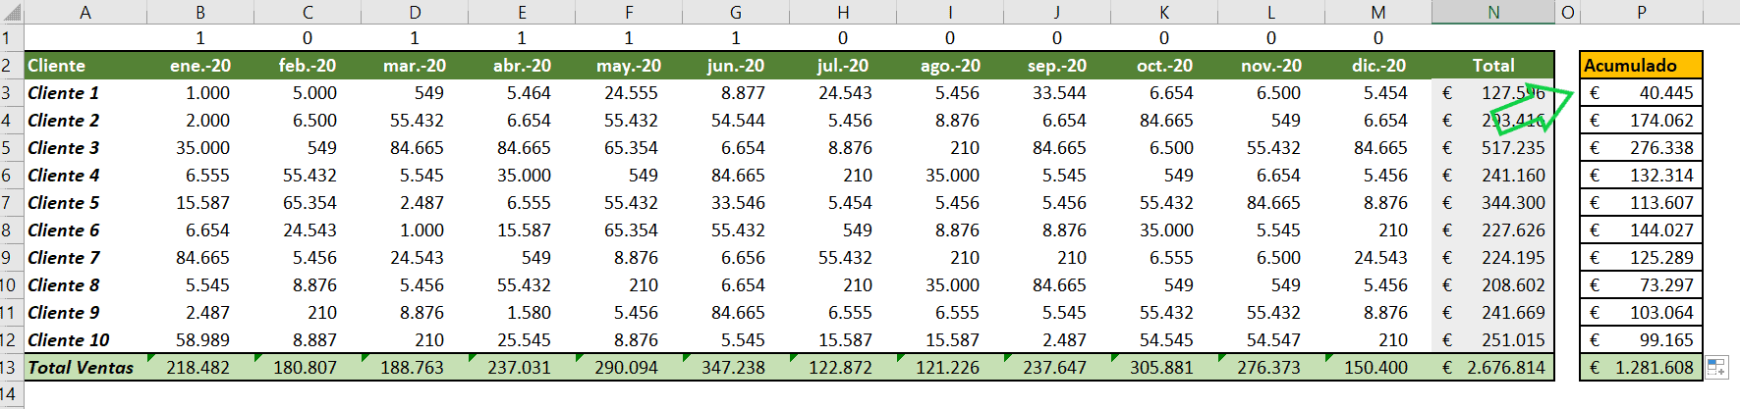1740x409 pixels.
Task: Click the 'may.-20' header cell
Action: coord(629,66)
